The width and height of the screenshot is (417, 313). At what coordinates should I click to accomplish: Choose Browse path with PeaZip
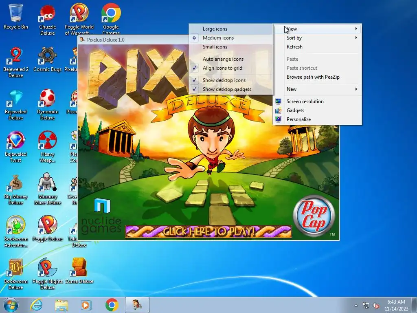coord(317,77)
